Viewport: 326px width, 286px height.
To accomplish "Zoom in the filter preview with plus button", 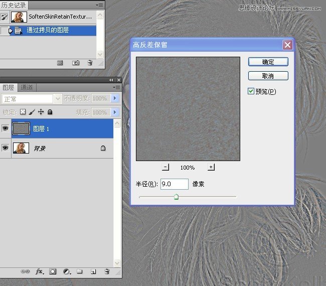I will click(x=211, y=167).
